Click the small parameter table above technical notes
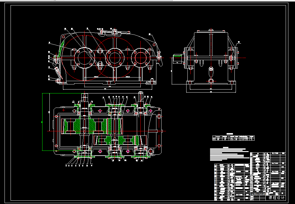The width and height of the screenshot is (295, 204). [x=233, y=138]
